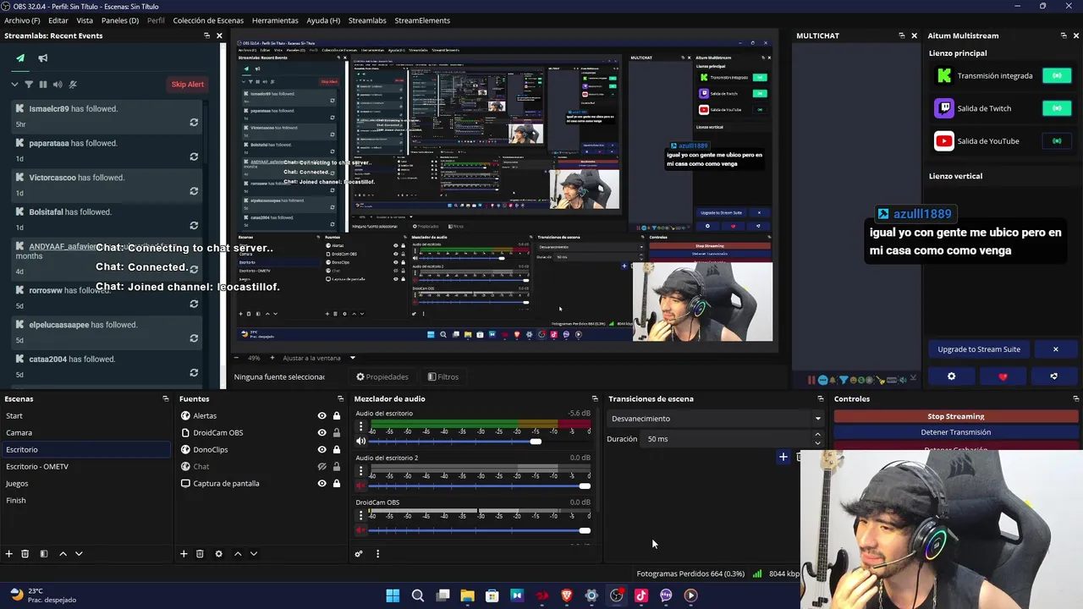Open Audio del escritorio options menu dots

click(360, 427)
